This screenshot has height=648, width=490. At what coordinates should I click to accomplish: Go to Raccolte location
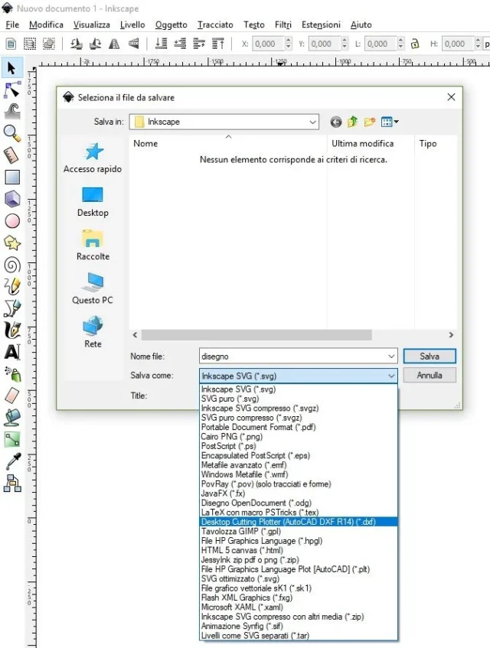pyautogui.click(x=93, y=246)
